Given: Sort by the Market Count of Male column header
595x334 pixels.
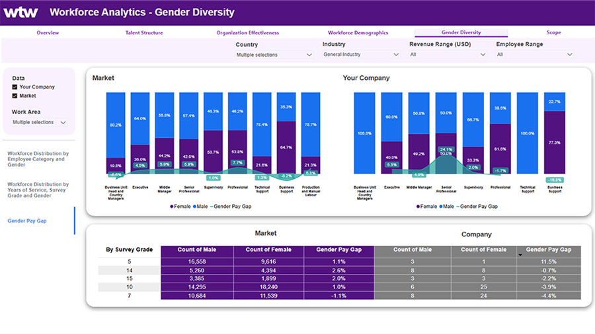Looking at the screenshot, I should (196, 250).
